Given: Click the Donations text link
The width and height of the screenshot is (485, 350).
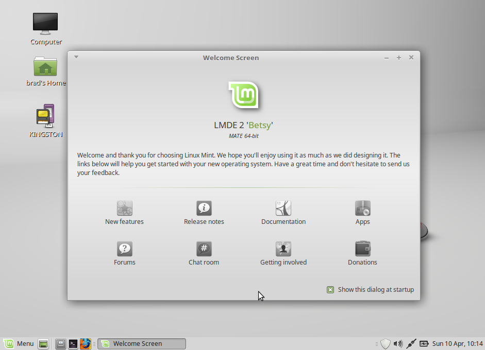Looking at the screenshot, I should tap(362, 262).
